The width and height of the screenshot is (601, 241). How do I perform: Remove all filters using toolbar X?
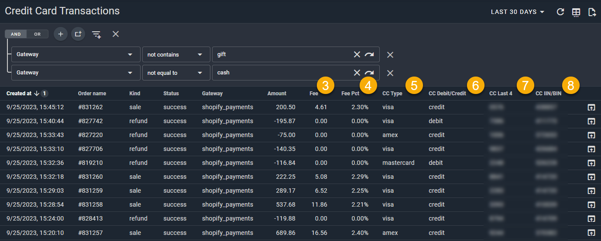(116, 34)
